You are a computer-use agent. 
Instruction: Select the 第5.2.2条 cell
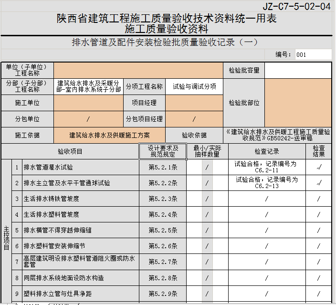[163, 183]
